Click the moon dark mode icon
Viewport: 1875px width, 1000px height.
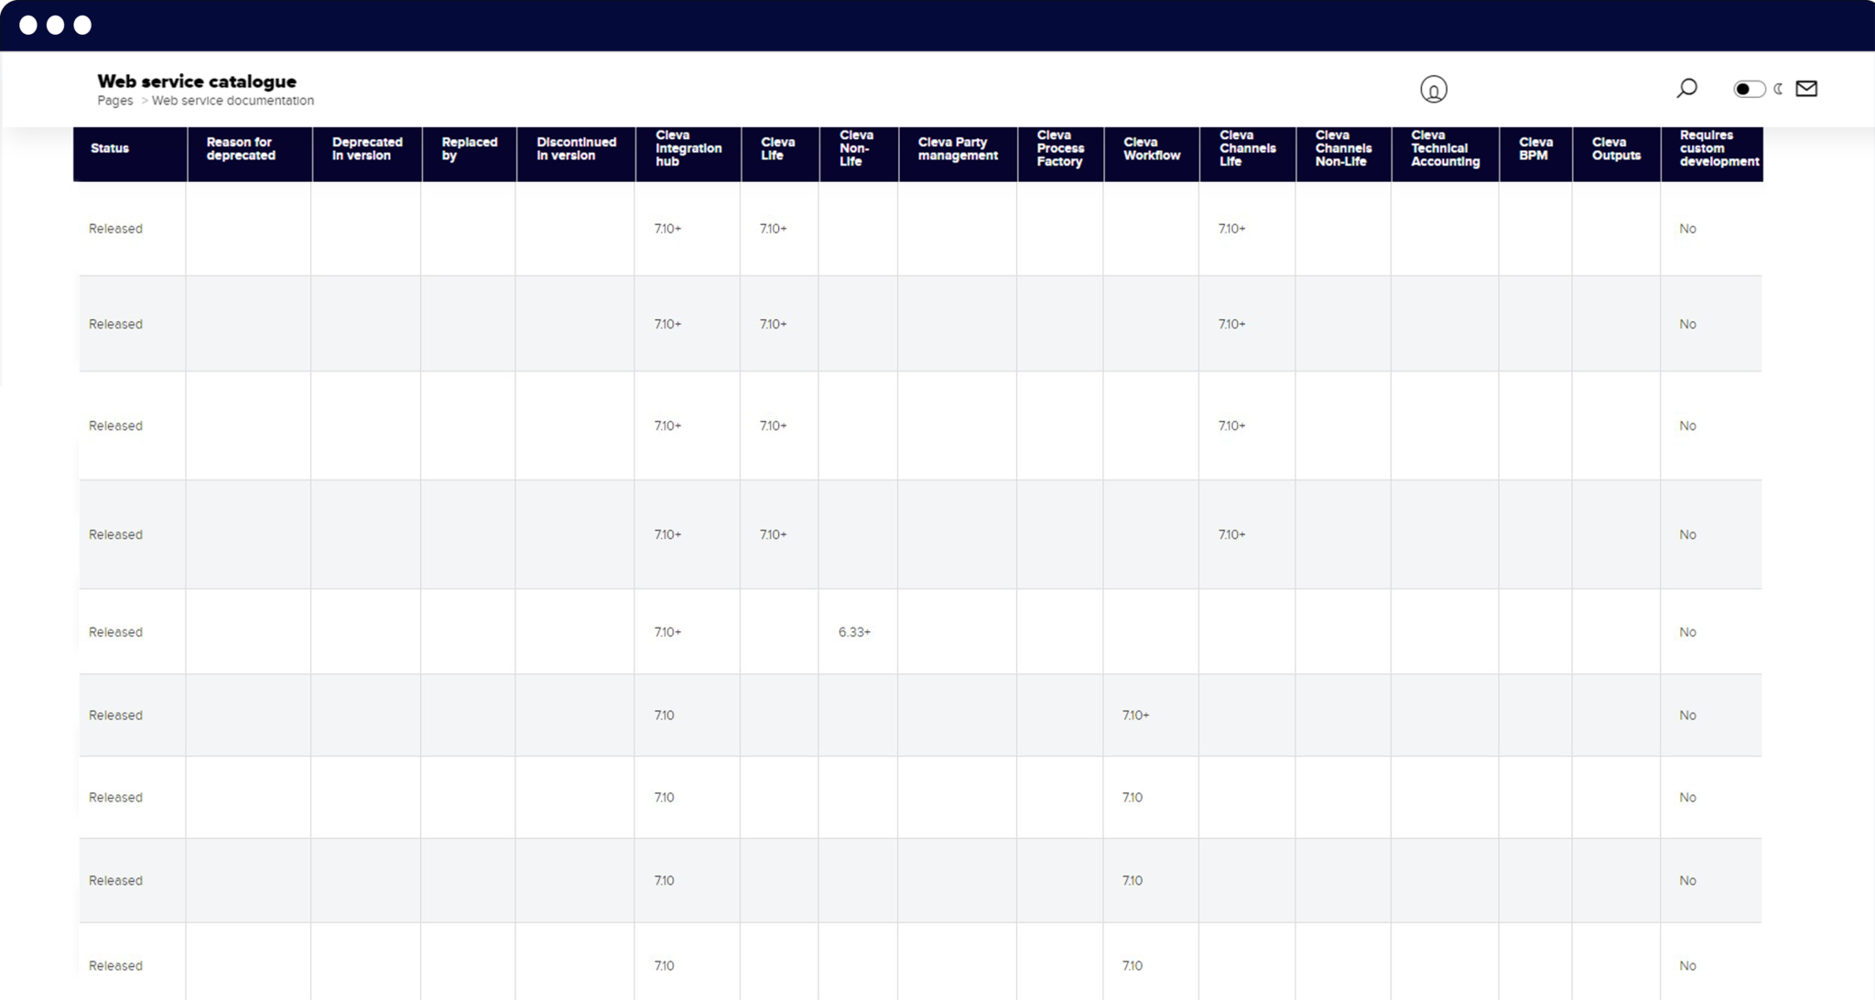(x=1779, y=89)
